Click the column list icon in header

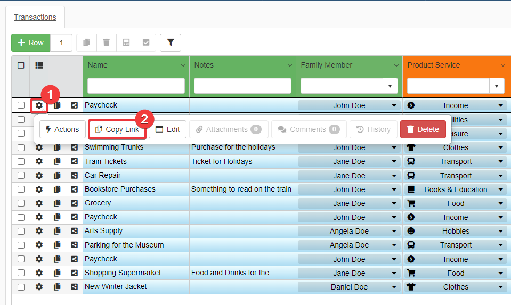coord(39,65)
